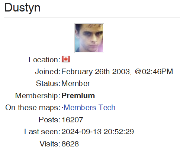180x152 pixels.
Task: Click the Dustyn profile heading
Action: [22, 8]
